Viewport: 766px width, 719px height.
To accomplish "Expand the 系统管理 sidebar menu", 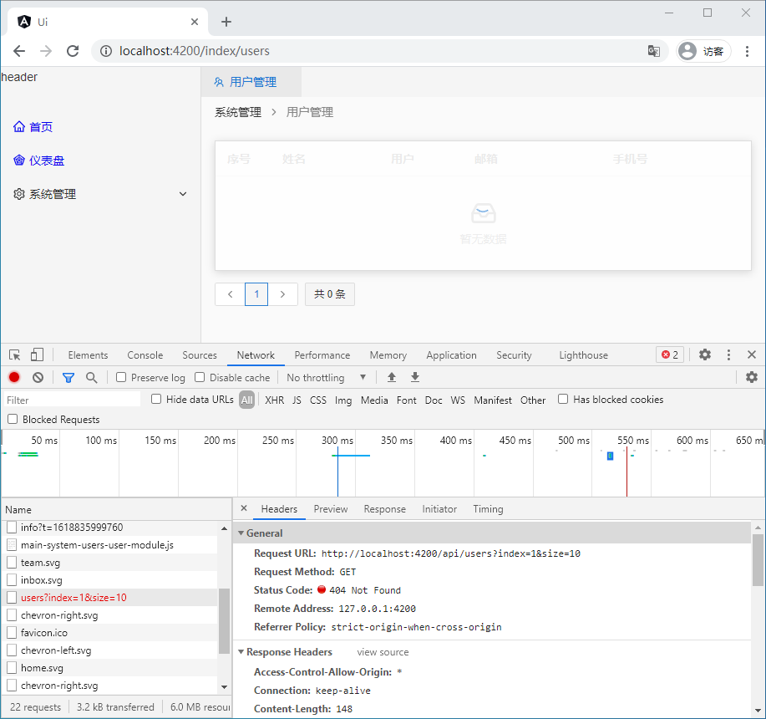I will point(100,194).
